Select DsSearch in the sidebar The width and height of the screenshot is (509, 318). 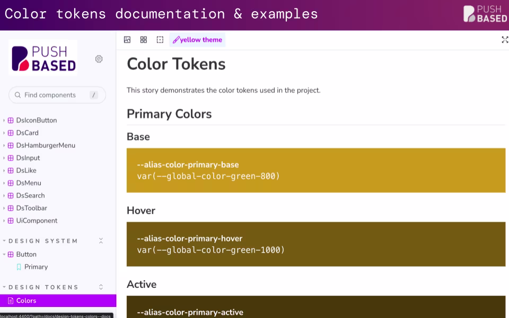[31, 196]
